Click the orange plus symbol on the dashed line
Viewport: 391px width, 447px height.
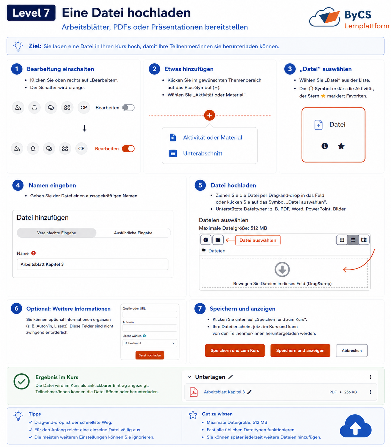tap(209, 115)
